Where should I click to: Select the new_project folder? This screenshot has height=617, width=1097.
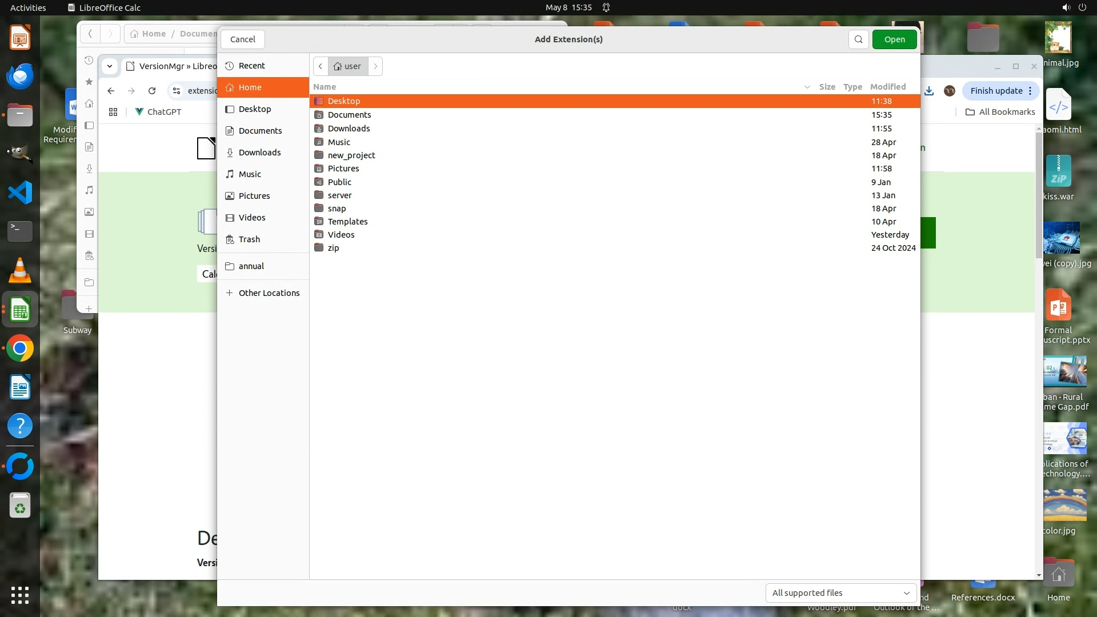tap(351, 155)
